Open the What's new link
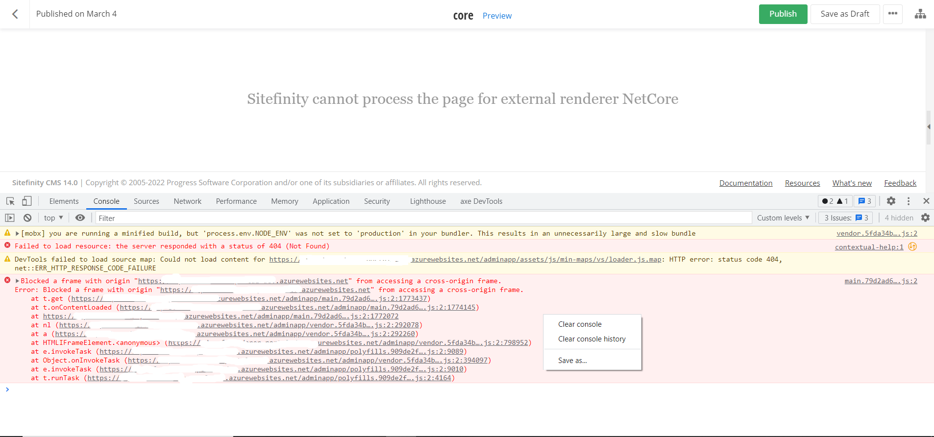Viewport: 934px width, 437px height. pyautogui.click(x=852, y=183)
